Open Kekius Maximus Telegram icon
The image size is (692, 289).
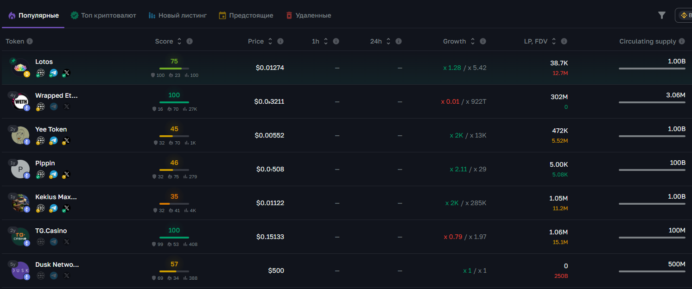coord(54,208)
